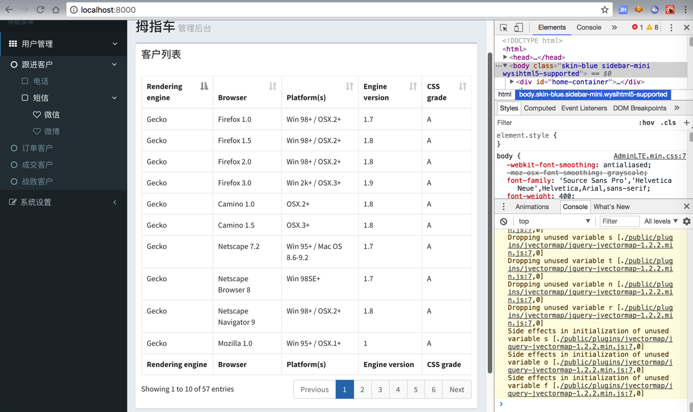Go to pagination page 3

click(x=380, y=389)
